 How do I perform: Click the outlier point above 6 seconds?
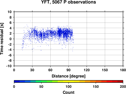click(30, 21)
